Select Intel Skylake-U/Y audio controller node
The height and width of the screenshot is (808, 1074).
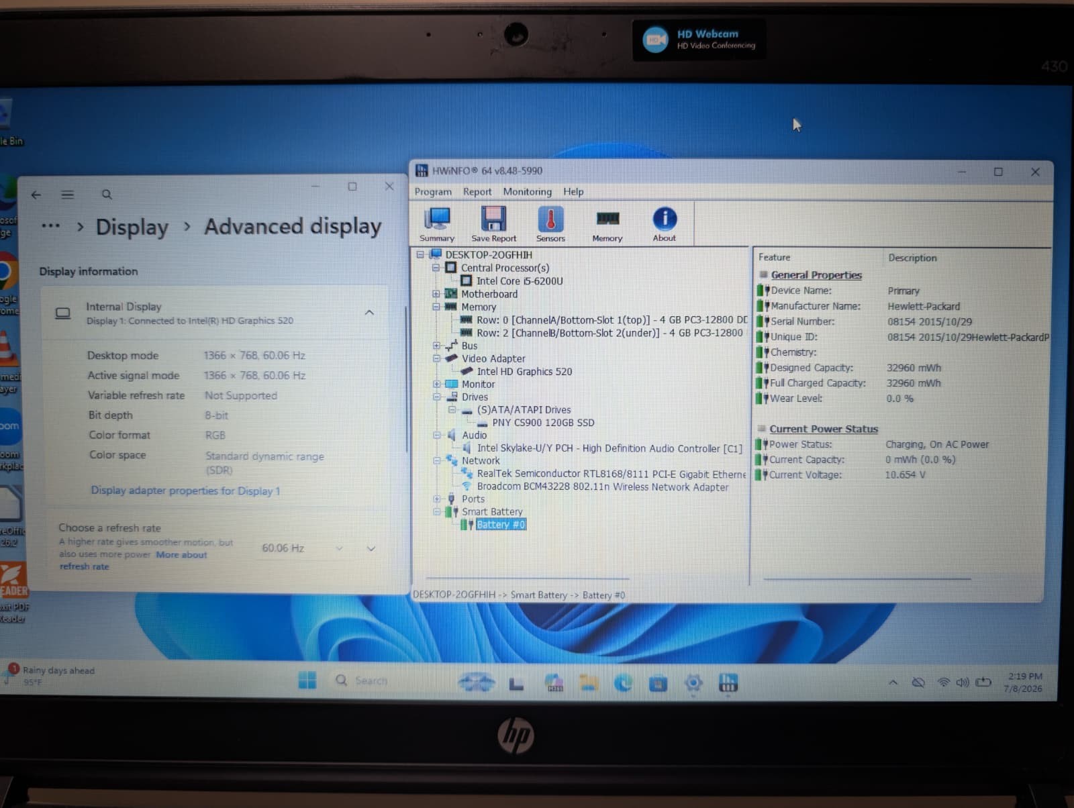(x=609, y=448)
